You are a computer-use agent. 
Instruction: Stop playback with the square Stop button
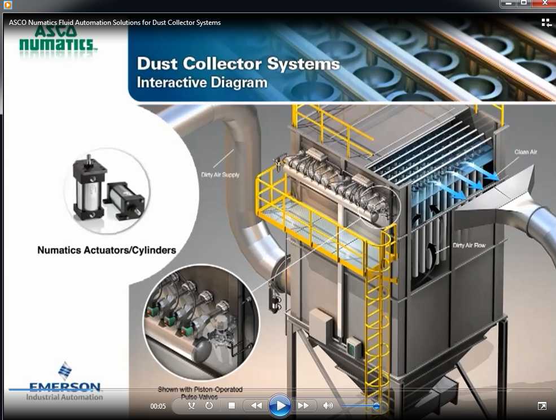[232, 405]
